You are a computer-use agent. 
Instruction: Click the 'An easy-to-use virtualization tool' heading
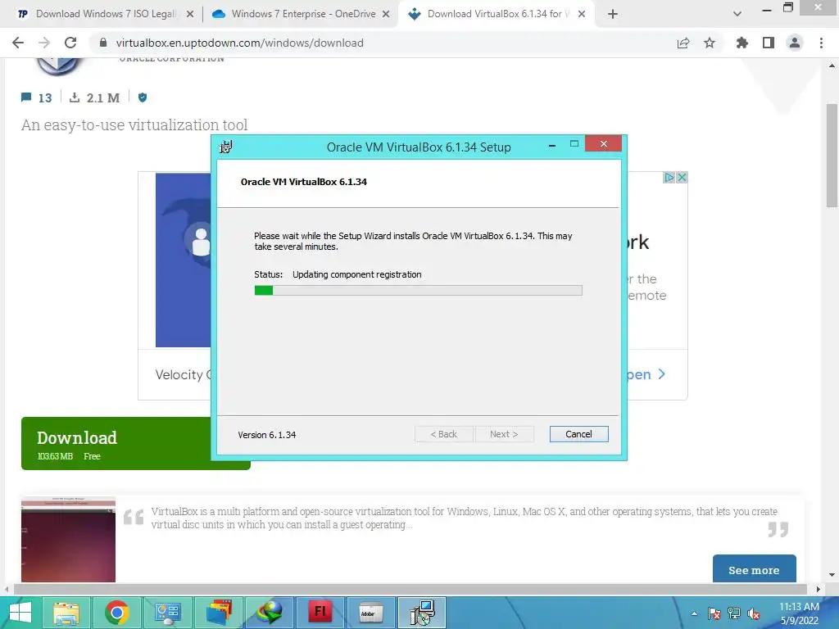(x=134, y=125)
